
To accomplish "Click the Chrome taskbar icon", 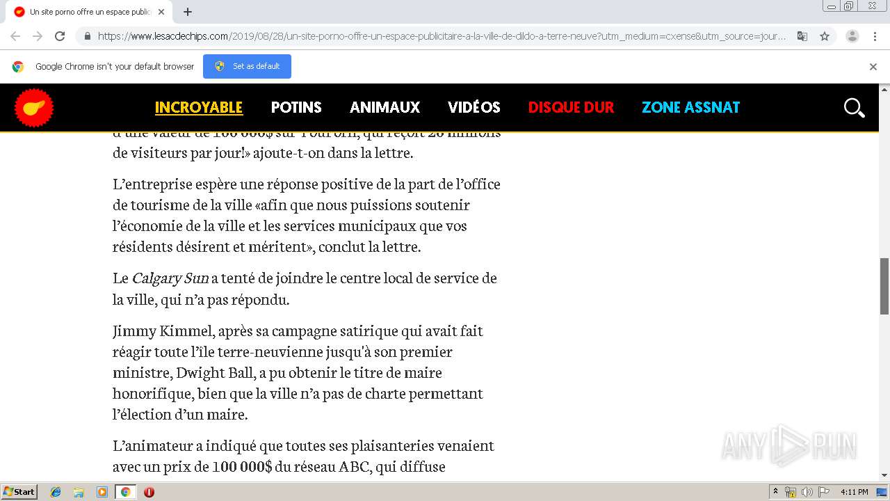I will [125, 492].
